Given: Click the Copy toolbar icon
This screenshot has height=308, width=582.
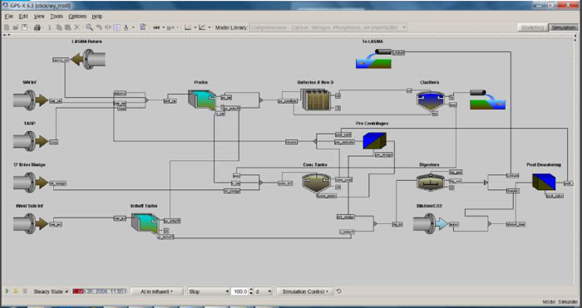Looking at the screenshot, I should coord(59,27).
